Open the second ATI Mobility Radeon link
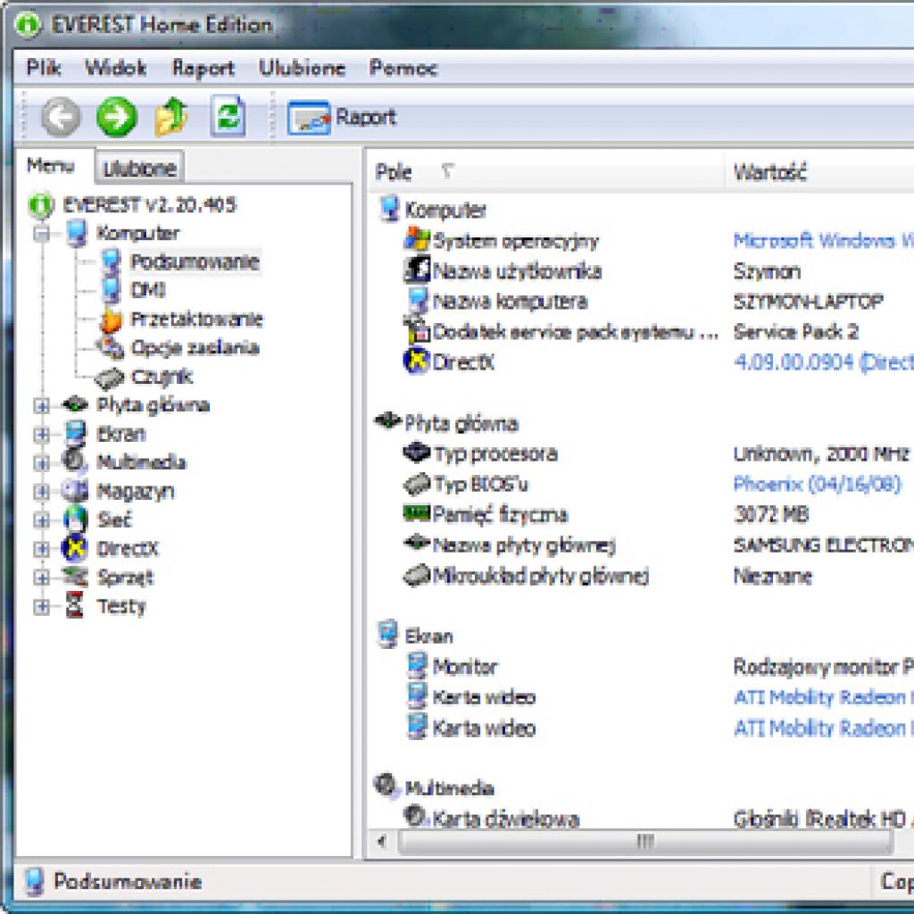914x914 pixels. tap(824, 728)
